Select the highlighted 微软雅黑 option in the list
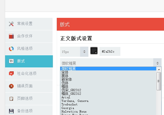 pyautogui.click(x=108, y=69)
